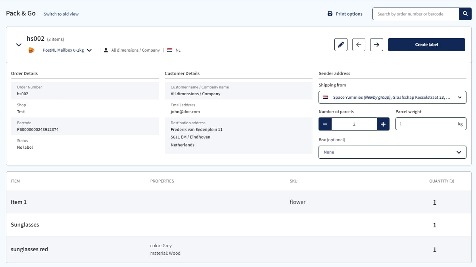Click the SKU column header
The image size is (476, 267).
[294, 181]
